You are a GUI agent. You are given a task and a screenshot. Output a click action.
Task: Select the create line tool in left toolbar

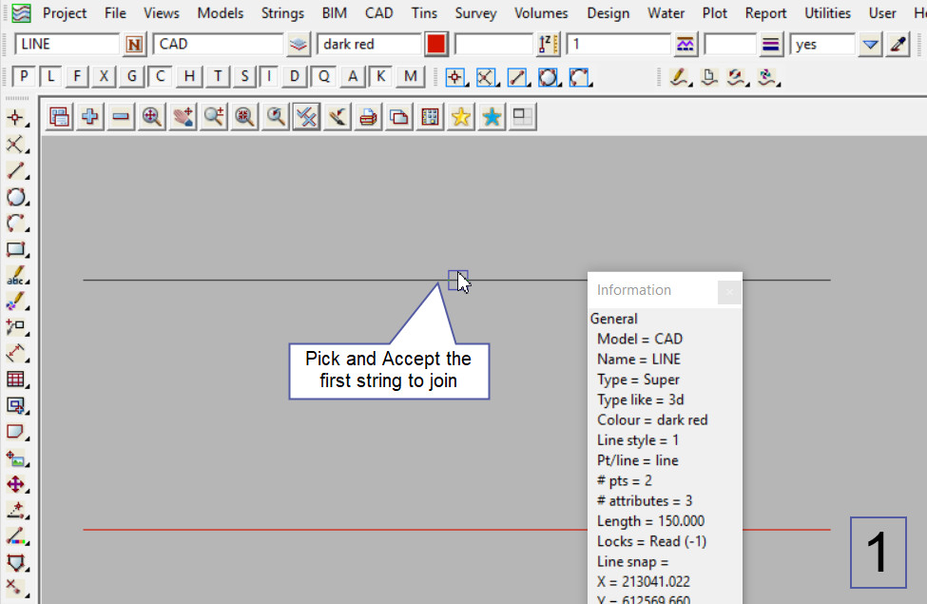coord(16,171)
